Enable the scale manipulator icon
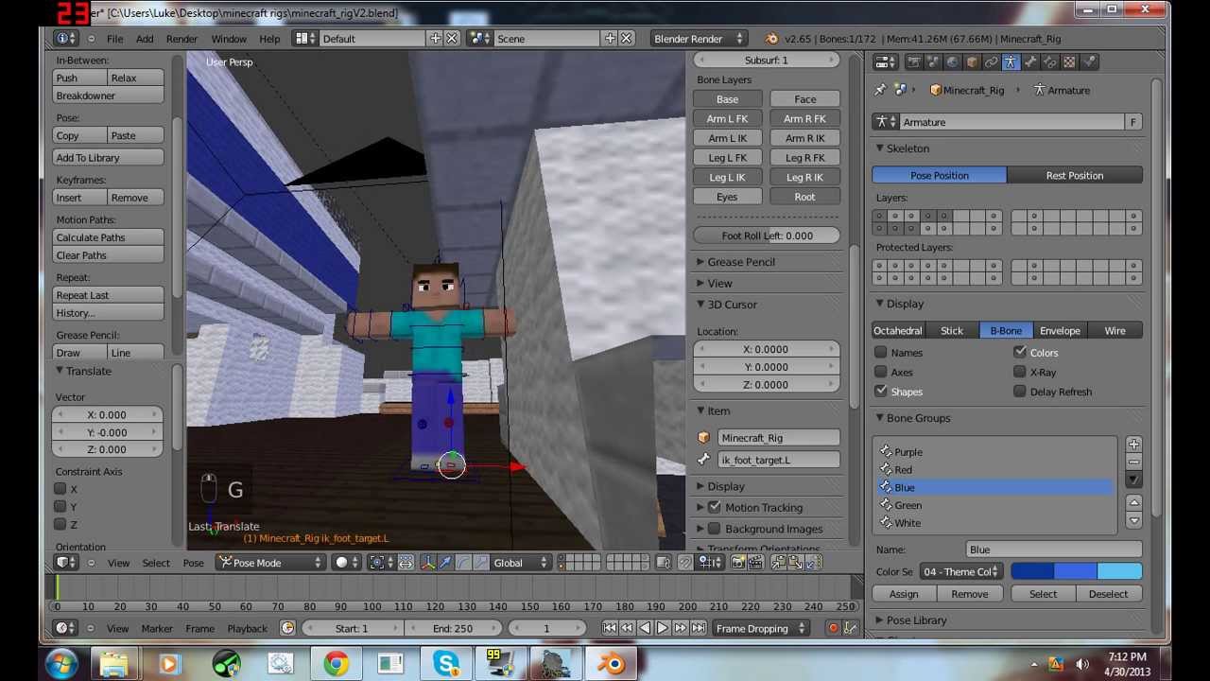 (481, 563)
